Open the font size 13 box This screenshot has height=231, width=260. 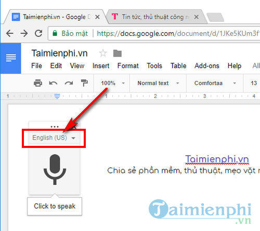[x=254, y=83]
